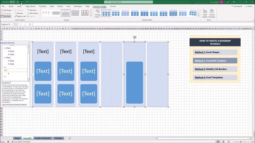
Task: Click Add Shape in Create Graphic
Action: tap(6, 10)
